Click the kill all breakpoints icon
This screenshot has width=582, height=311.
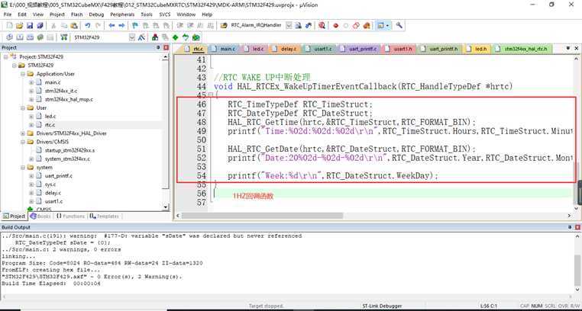(367, 26)
